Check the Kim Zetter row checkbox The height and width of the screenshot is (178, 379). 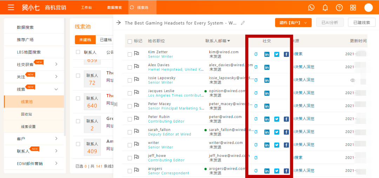coord(130,54)
